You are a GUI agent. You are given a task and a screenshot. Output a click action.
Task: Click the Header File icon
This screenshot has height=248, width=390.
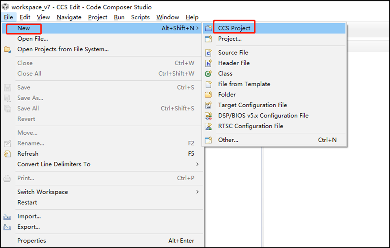click(x=208, y=63)
